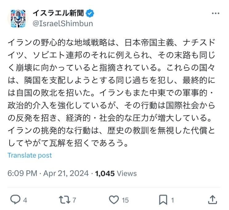Like the post with the heart icon
The width and height of the screenshot is (229, 210).
(114, 200)
